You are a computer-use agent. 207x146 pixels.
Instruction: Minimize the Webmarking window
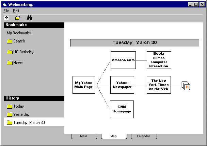tap(190, 4)
